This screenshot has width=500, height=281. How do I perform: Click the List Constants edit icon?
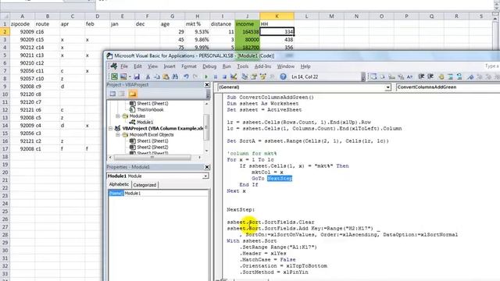pos(383,76)
